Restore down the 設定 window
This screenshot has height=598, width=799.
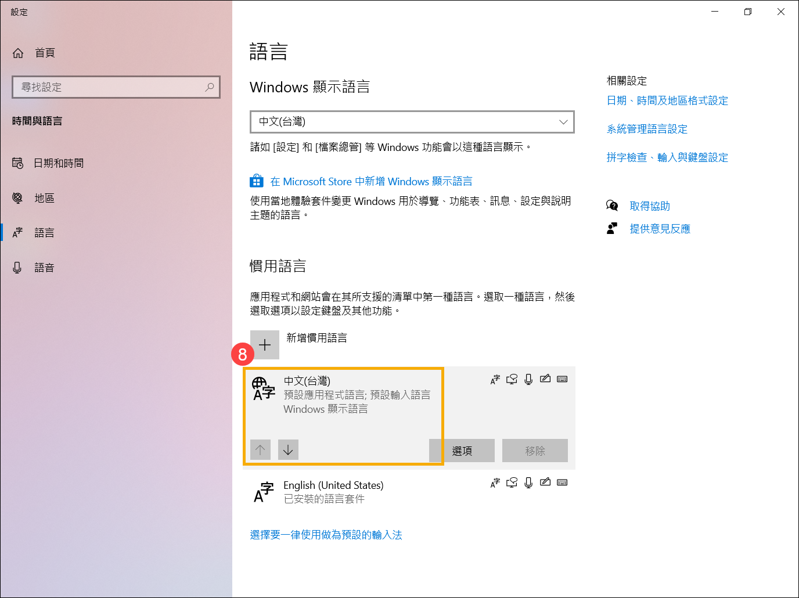748,12
